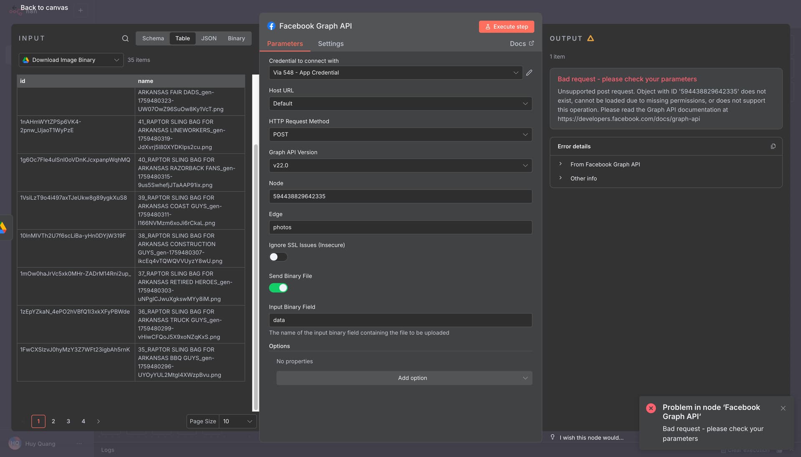Click the copy icon in Error details

click(773, 146)
